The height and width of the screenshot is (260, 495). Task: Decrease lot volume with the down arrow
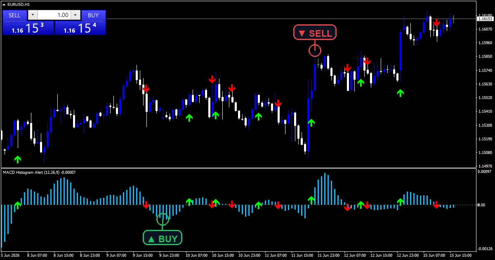(x=33, y=15)
